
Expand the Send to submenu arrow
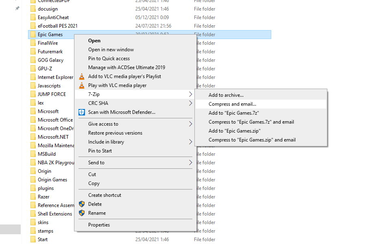190,163
